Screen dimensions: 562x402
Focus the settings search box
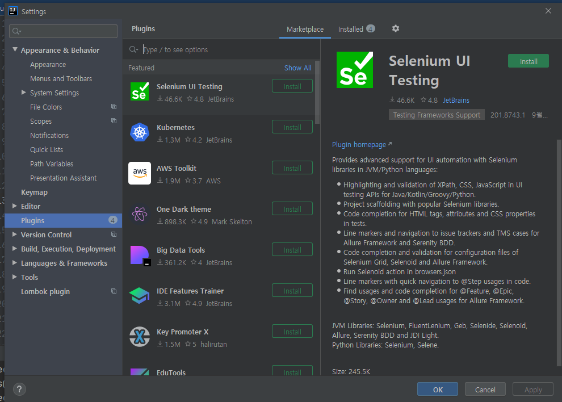click(x=63, y=31)
